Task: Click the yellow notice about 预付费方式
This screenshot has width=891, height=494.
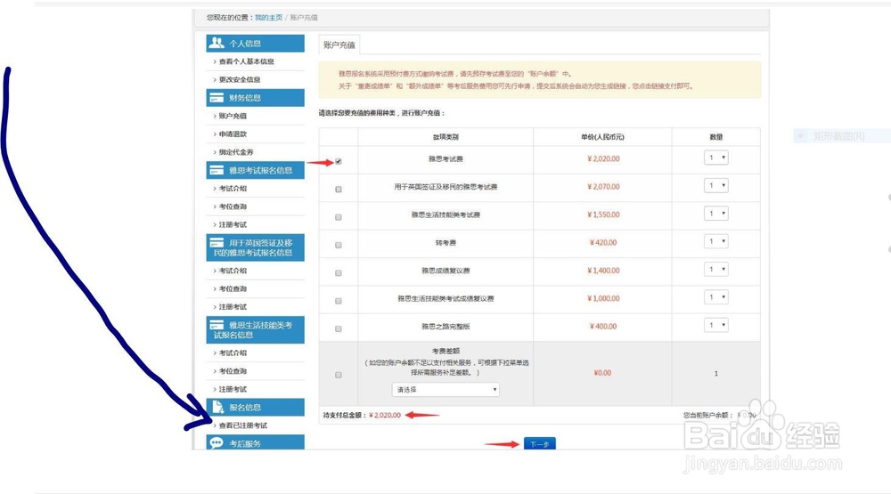Action: [540, 80]
